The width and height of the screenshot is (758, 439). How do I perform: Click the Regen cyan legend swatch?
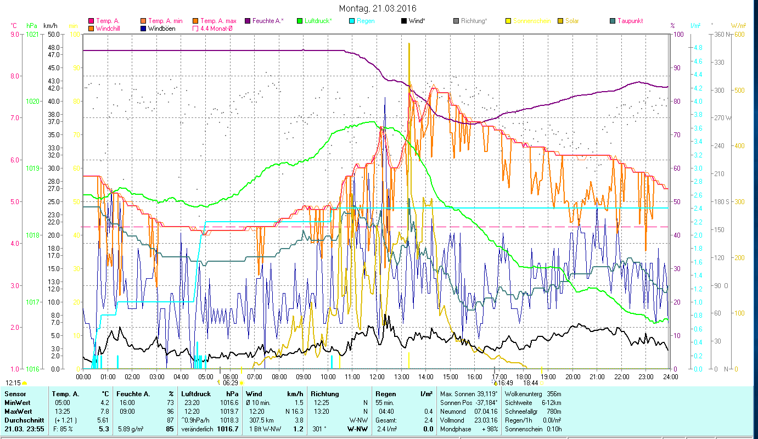coord(352,21)
